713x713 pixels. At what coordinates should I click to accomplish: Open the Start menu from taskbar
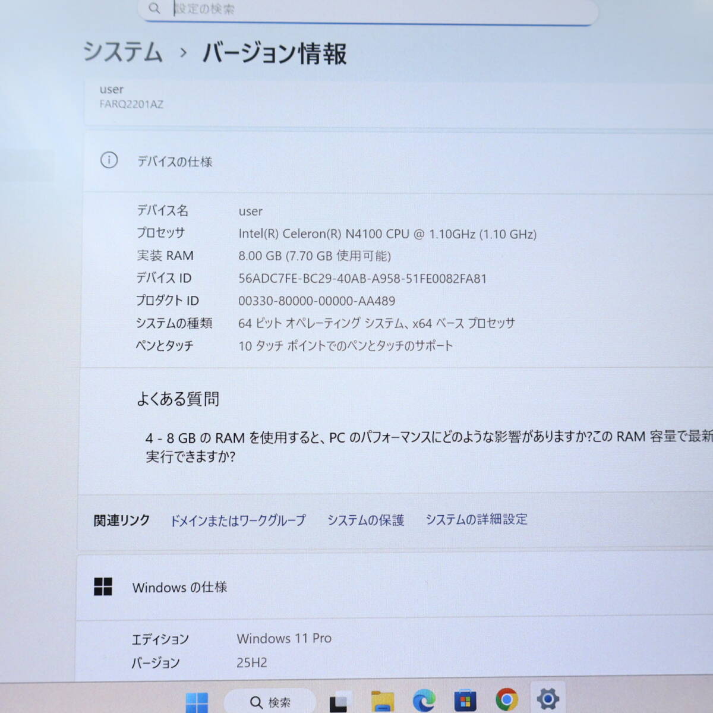click(197, 702)
